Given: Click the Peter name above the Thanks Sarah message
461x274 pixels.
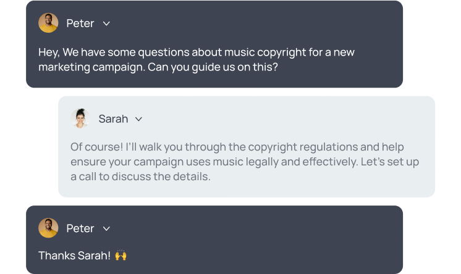Looking at the screenshot, I should click(x=80, y=228).
